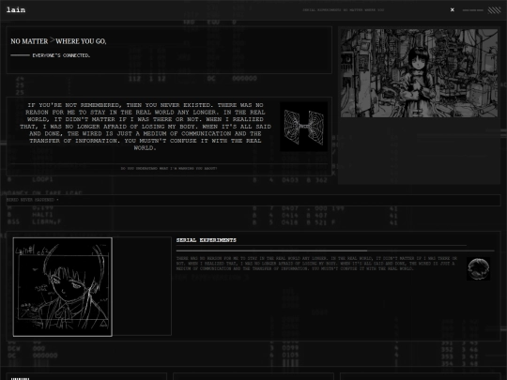Click the dashed line icon in header

click(472, 10)
